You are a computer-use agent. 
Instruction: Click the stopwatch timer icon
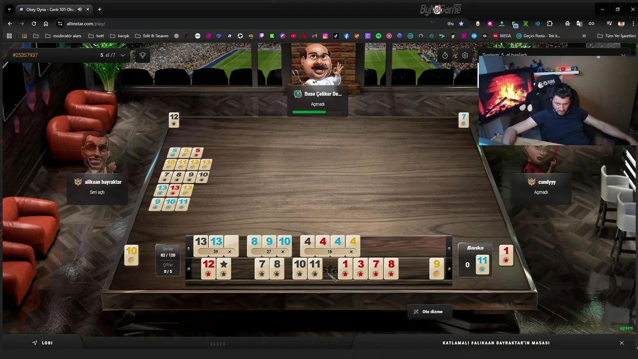[x=445, y=55]
